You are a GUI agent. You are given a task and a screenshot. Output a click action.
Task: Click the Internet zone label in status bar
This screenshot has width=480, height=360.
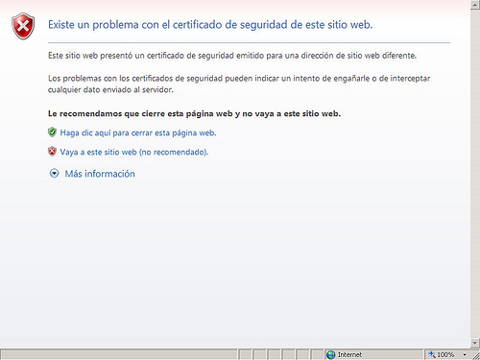pyautogui.click(x=349, y=354)
